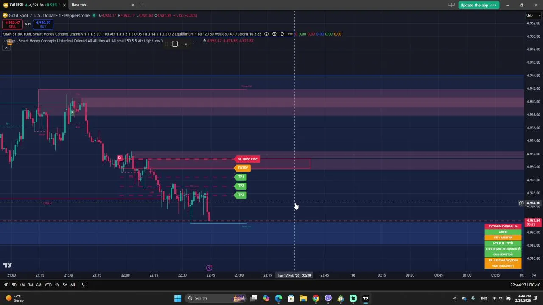The image size is (543, 305).
Task: Open Google Chrome from taskbar
Action: (x=316, y=298)
